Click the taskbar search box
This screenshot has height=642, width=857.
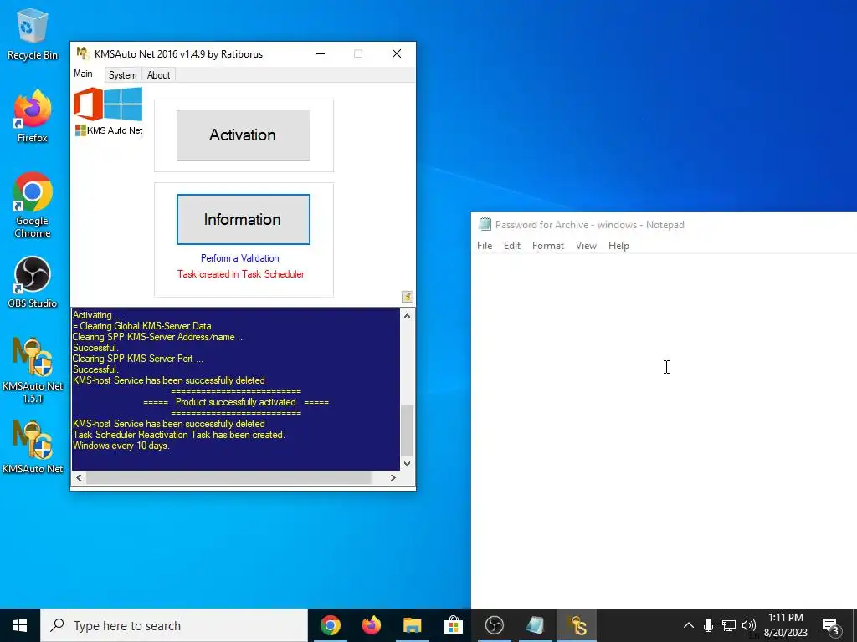click(174, 625)
